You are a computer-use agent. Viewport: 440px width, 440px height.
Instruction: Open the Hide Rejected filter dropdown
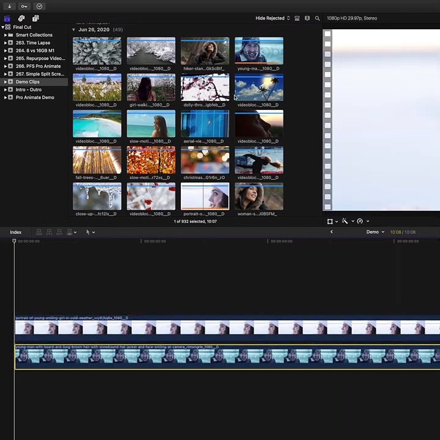273,18
